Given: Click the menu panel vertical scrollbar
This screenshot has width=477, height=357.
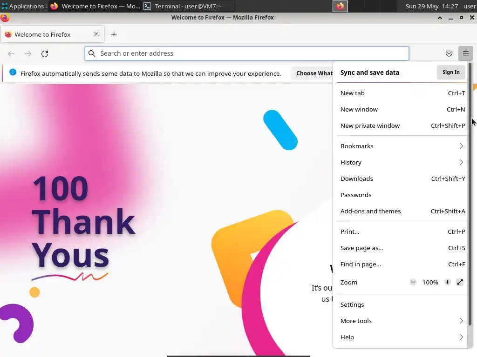Looking at the screenshot, I should pyautogui.click(x=470, y=194).
